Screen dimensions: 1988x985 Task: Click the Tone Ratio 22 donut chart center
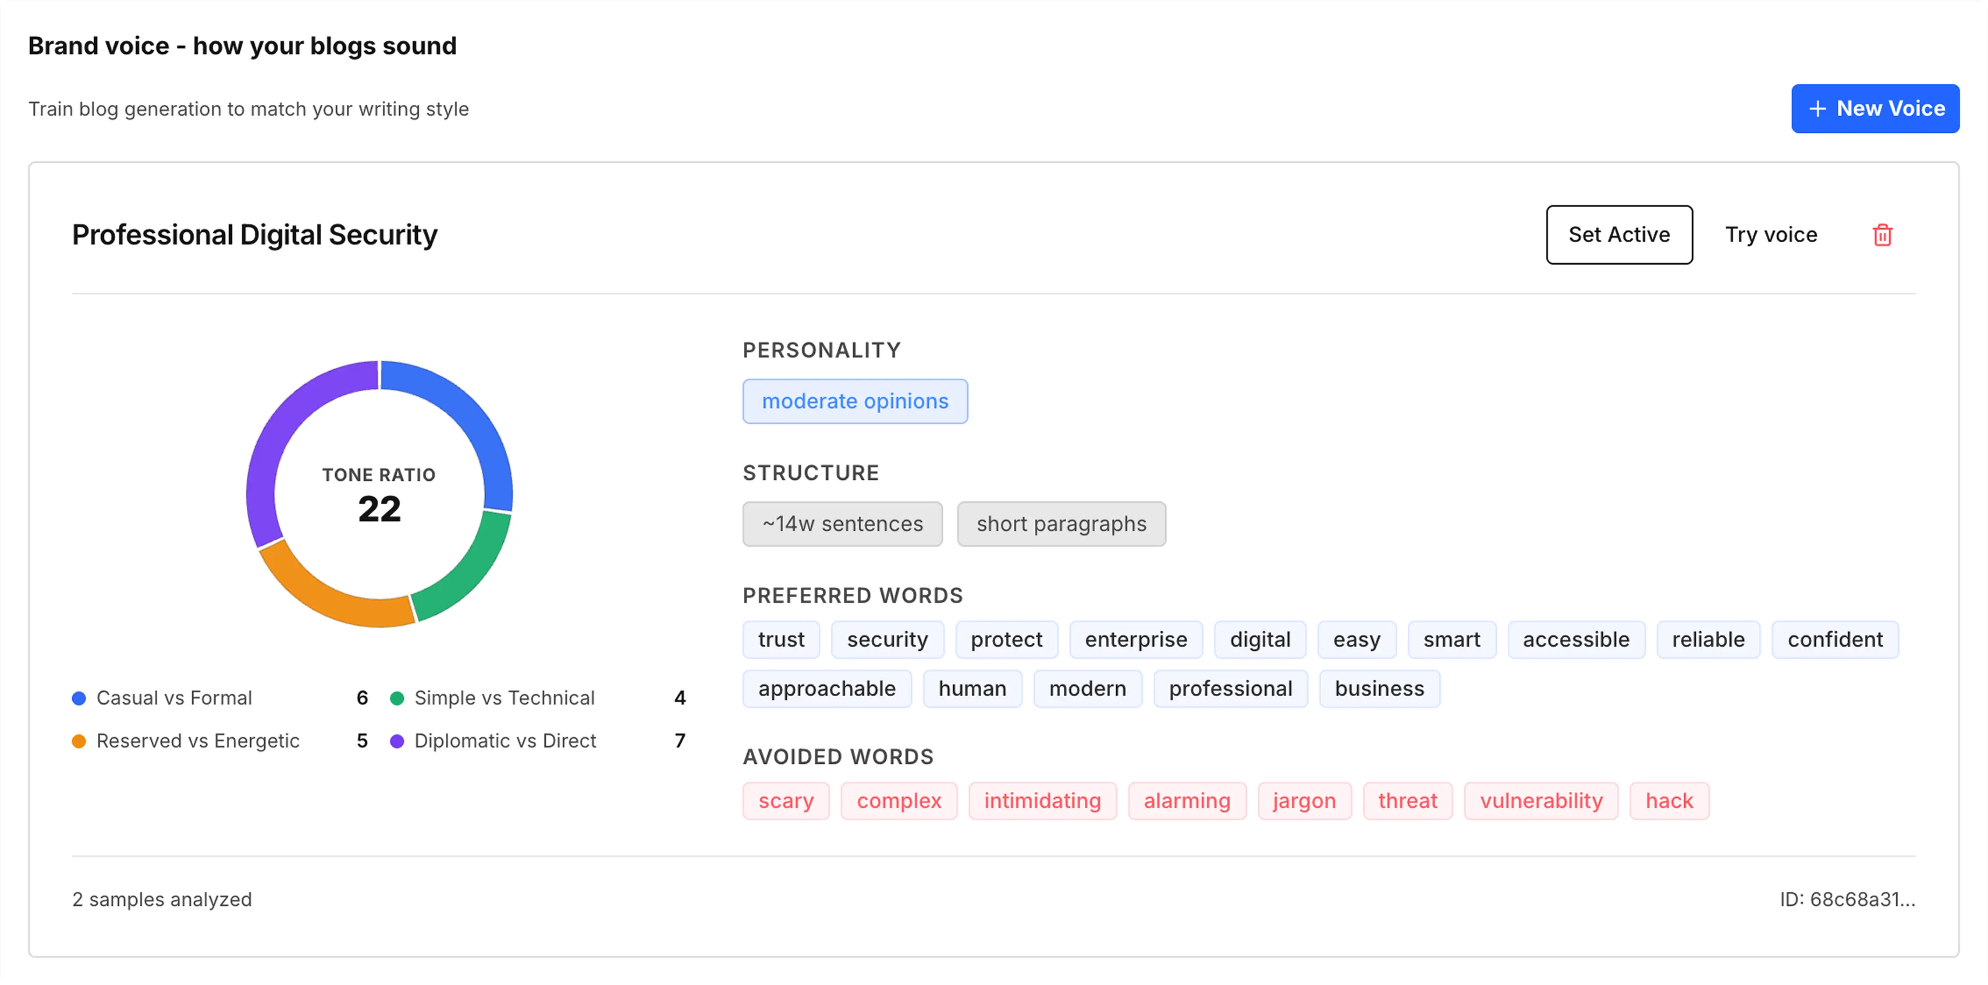coord(379,494)
